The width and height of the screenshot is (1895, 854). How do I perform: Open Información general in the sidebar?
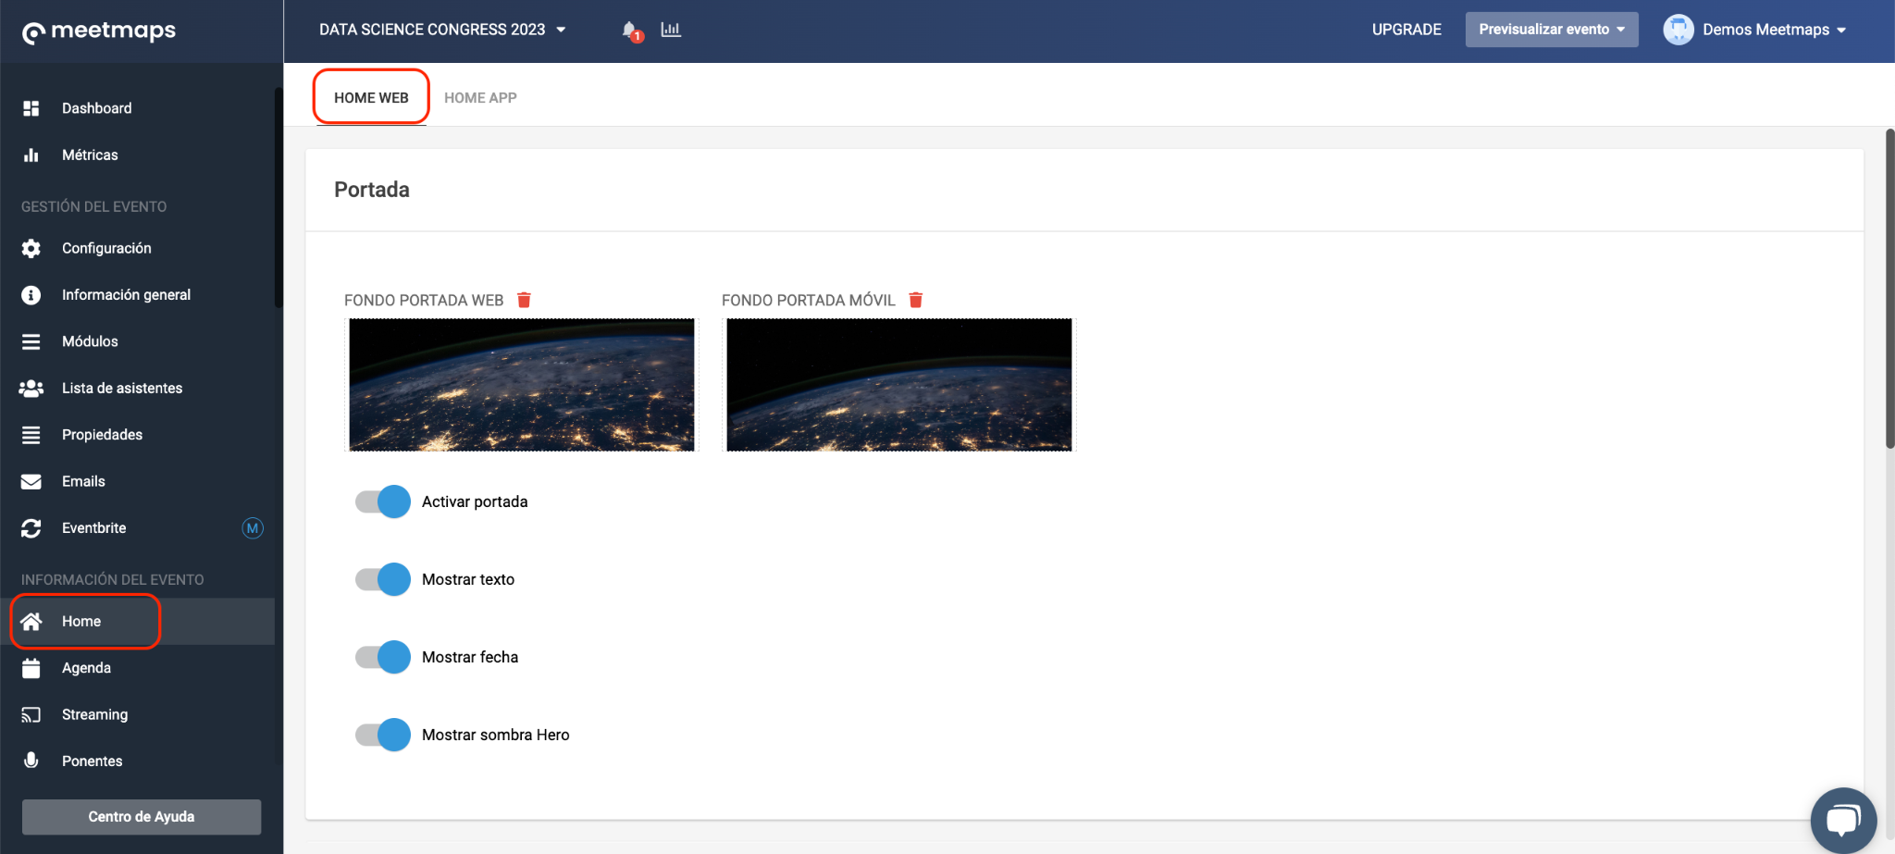pos(138,294)
